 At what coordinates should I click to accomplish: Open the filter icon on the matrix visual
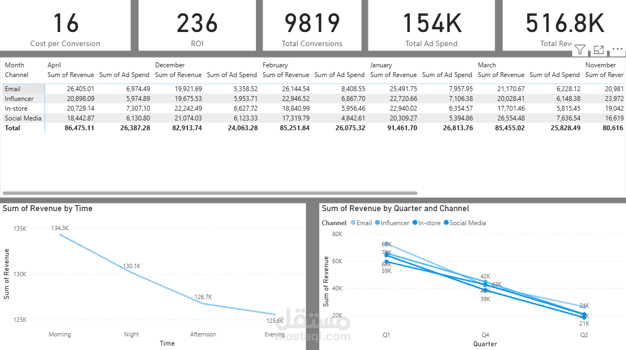(580, 49)
